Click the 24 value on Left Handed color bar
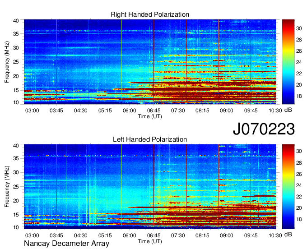This screenshot has width=307, height=249. click(x=299, y=185)
